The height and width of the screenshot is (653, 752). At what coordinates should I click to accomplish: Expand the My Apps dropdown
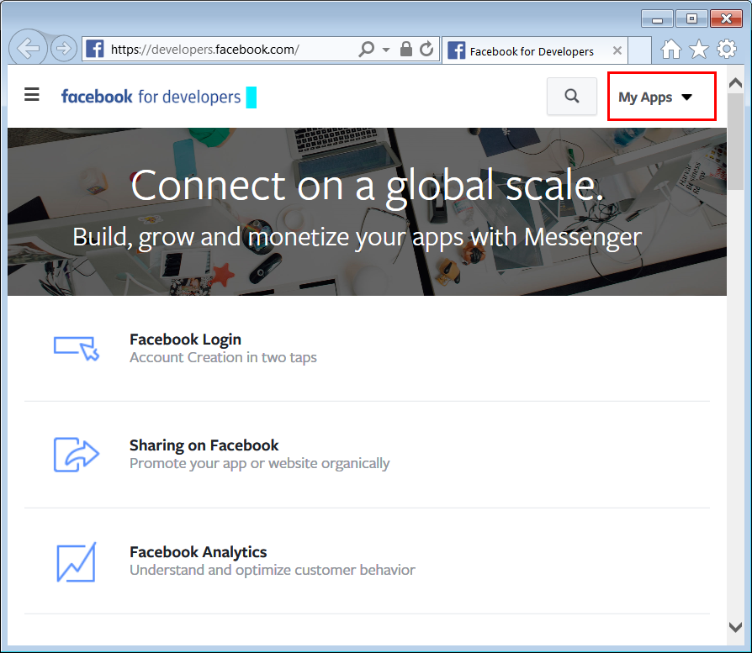coord(655,97)
